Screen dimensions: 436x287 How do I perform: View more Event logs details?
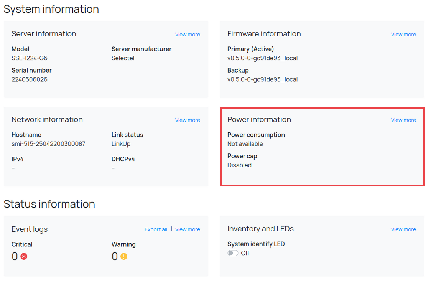[x=188, y=229]
